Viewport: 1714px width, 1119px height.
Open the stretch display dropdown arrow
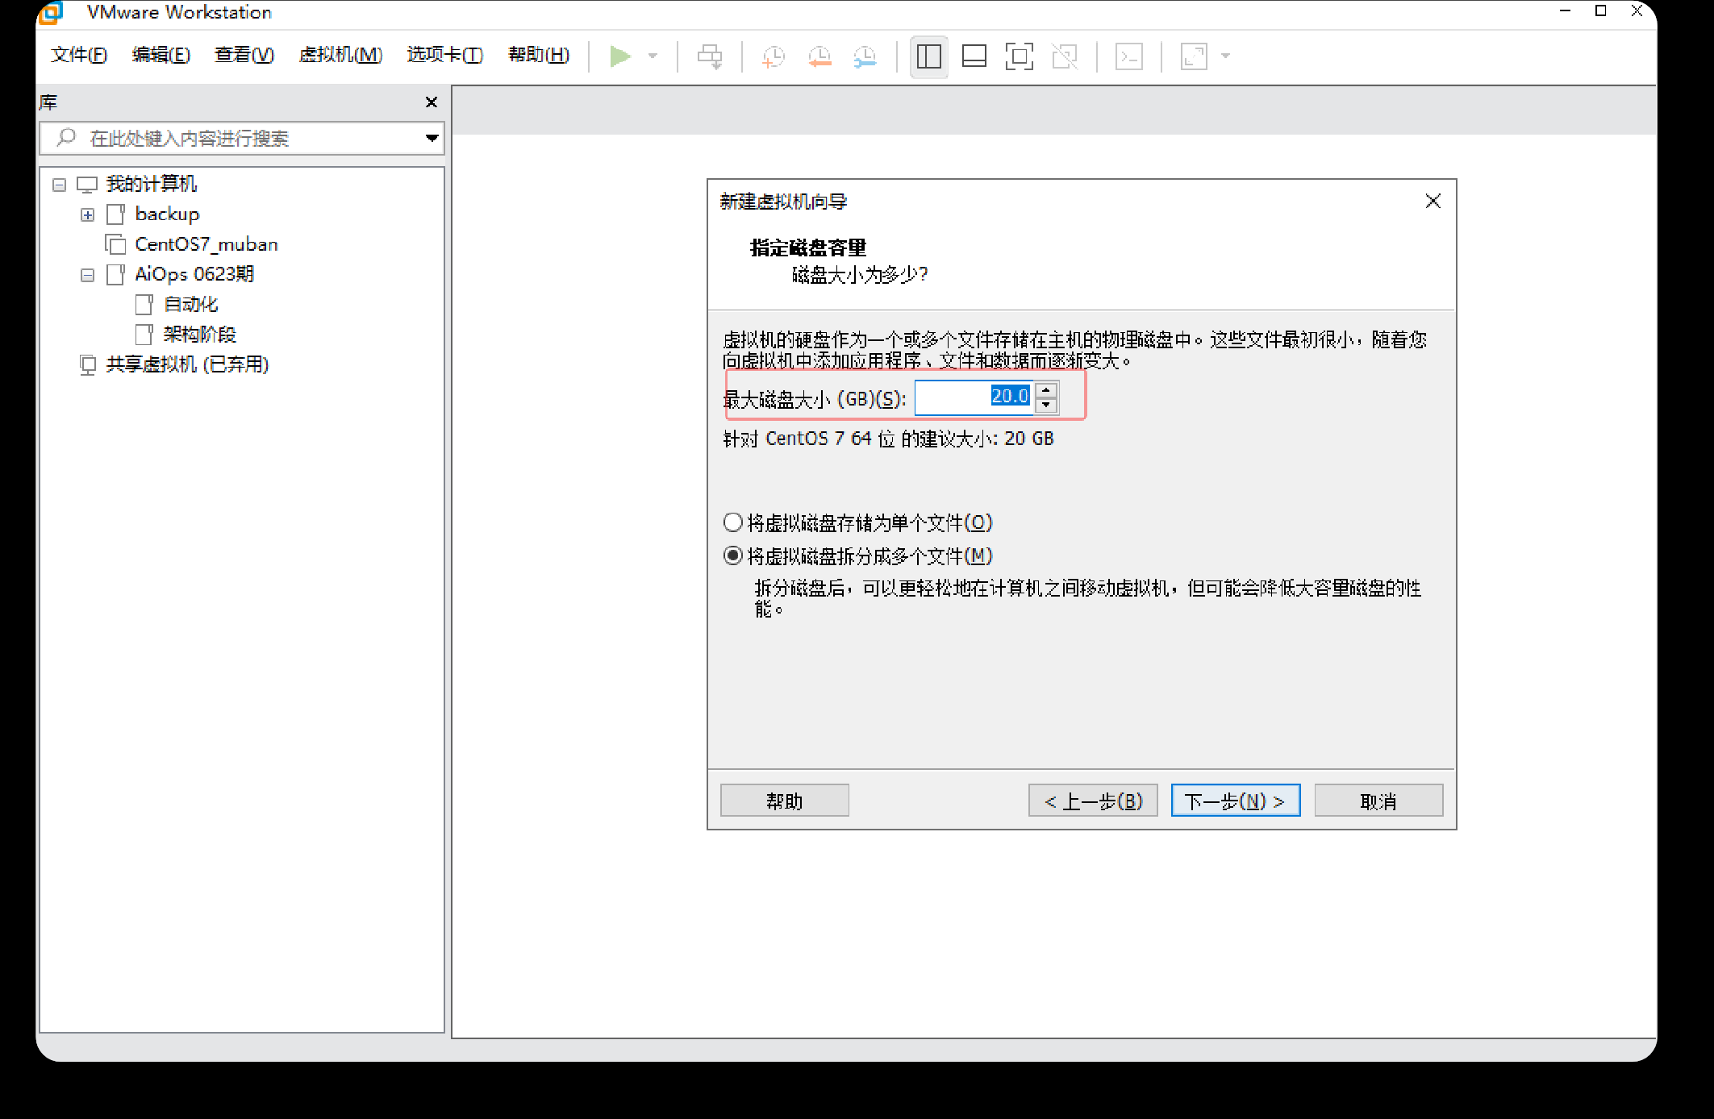pos(1226,56)
